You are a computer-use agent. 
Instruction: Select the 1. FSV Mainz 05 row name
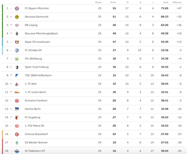point(34,126)
